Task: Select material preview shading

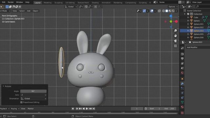Action: (170, 11)
